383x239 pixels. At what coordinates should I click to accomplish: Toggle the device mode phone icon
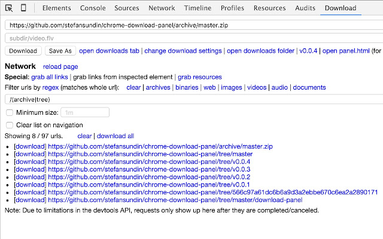tap(23, 8)
